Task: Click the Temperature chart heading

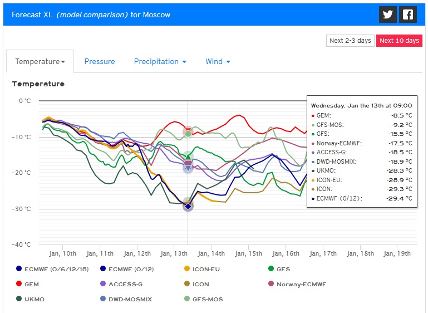Action: tap(38, 84)
